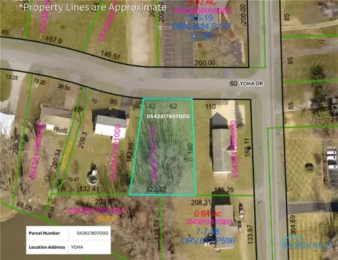Click the '90' lot width label

click(x=113, y=102)
